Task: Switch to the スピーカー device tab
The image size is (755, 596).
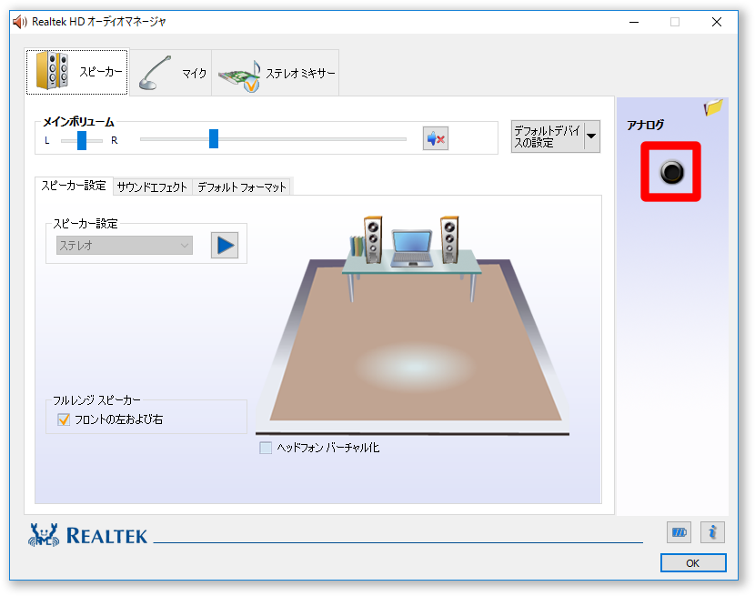Action: pos(77,72)
